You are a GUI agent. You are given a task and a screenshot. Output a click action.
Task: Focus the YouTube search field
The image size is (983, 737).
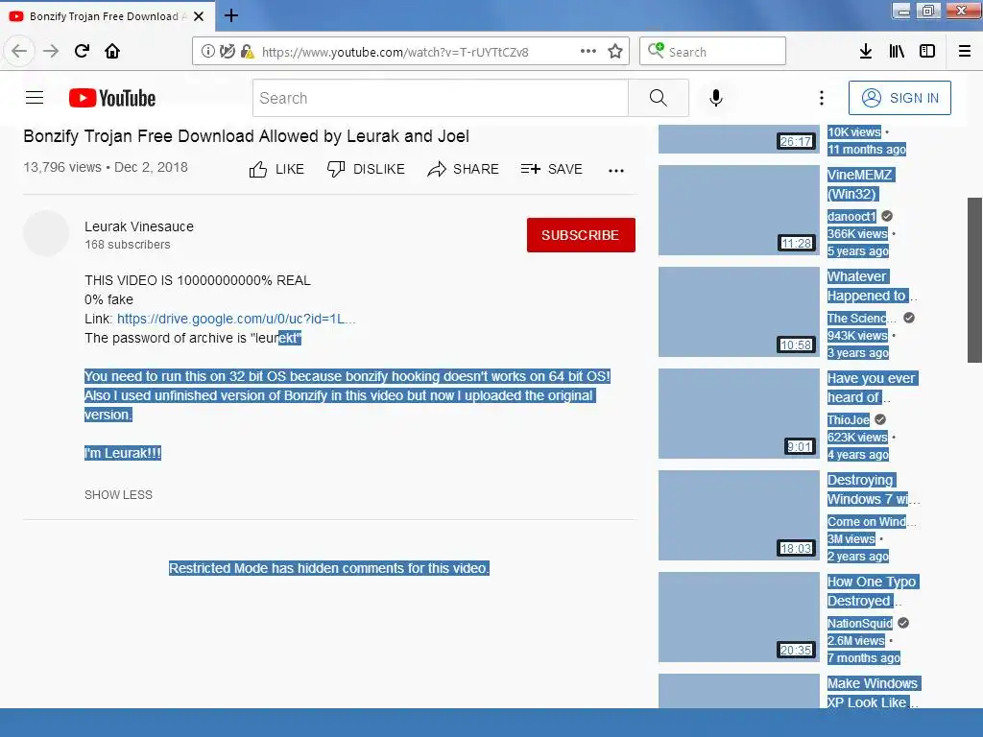pyautogui.click(x=440, y=99)
